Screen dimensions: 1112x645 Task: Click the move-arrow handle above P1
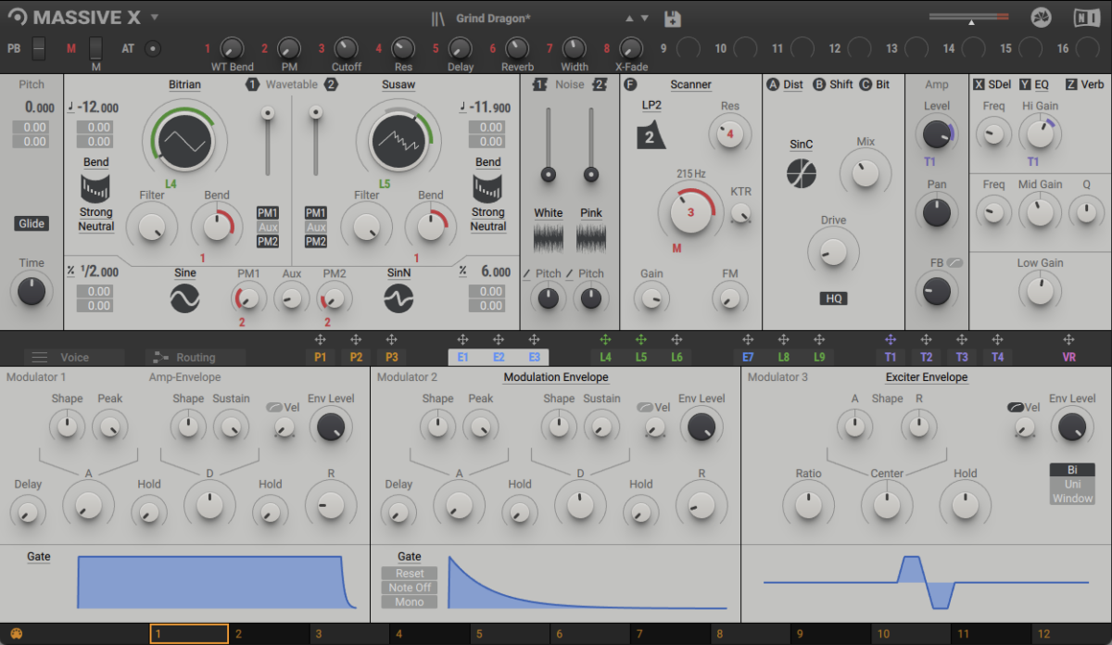tap(321, 340)
